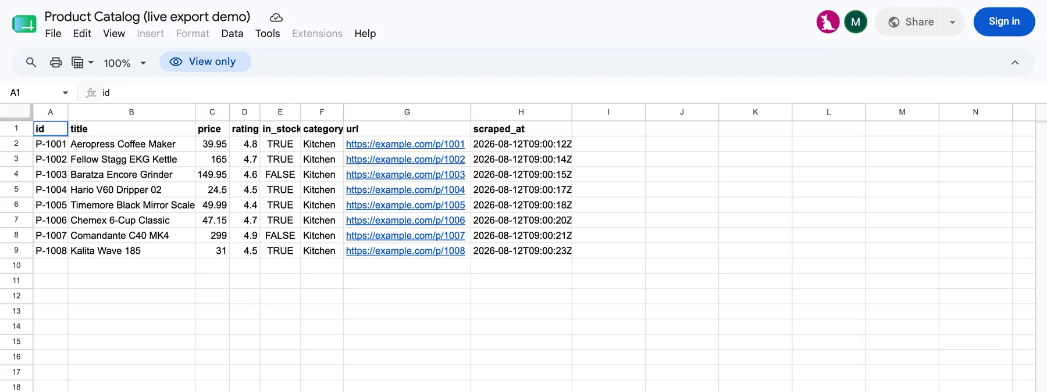The width and height of the screenshot is (1047, 392).
Task: Click the select-all corner box
Action: click(16, 112)
